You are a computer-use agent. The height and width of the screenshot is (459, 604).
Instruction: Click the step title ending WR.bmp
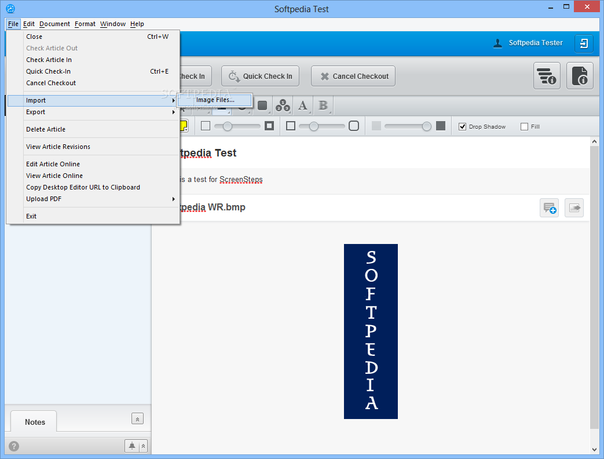click(213, 207)
